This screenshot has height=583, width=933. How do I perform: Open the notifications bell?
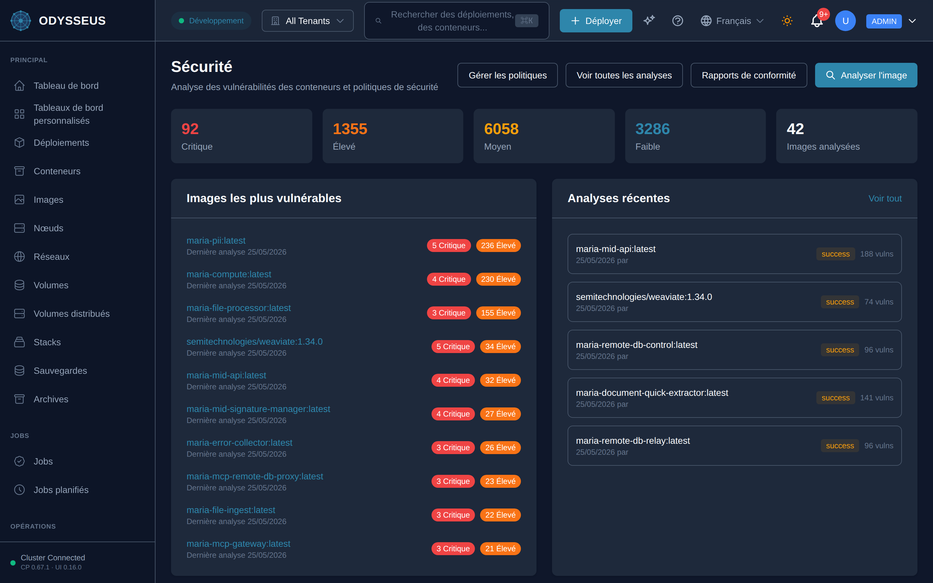coord(817,21)
